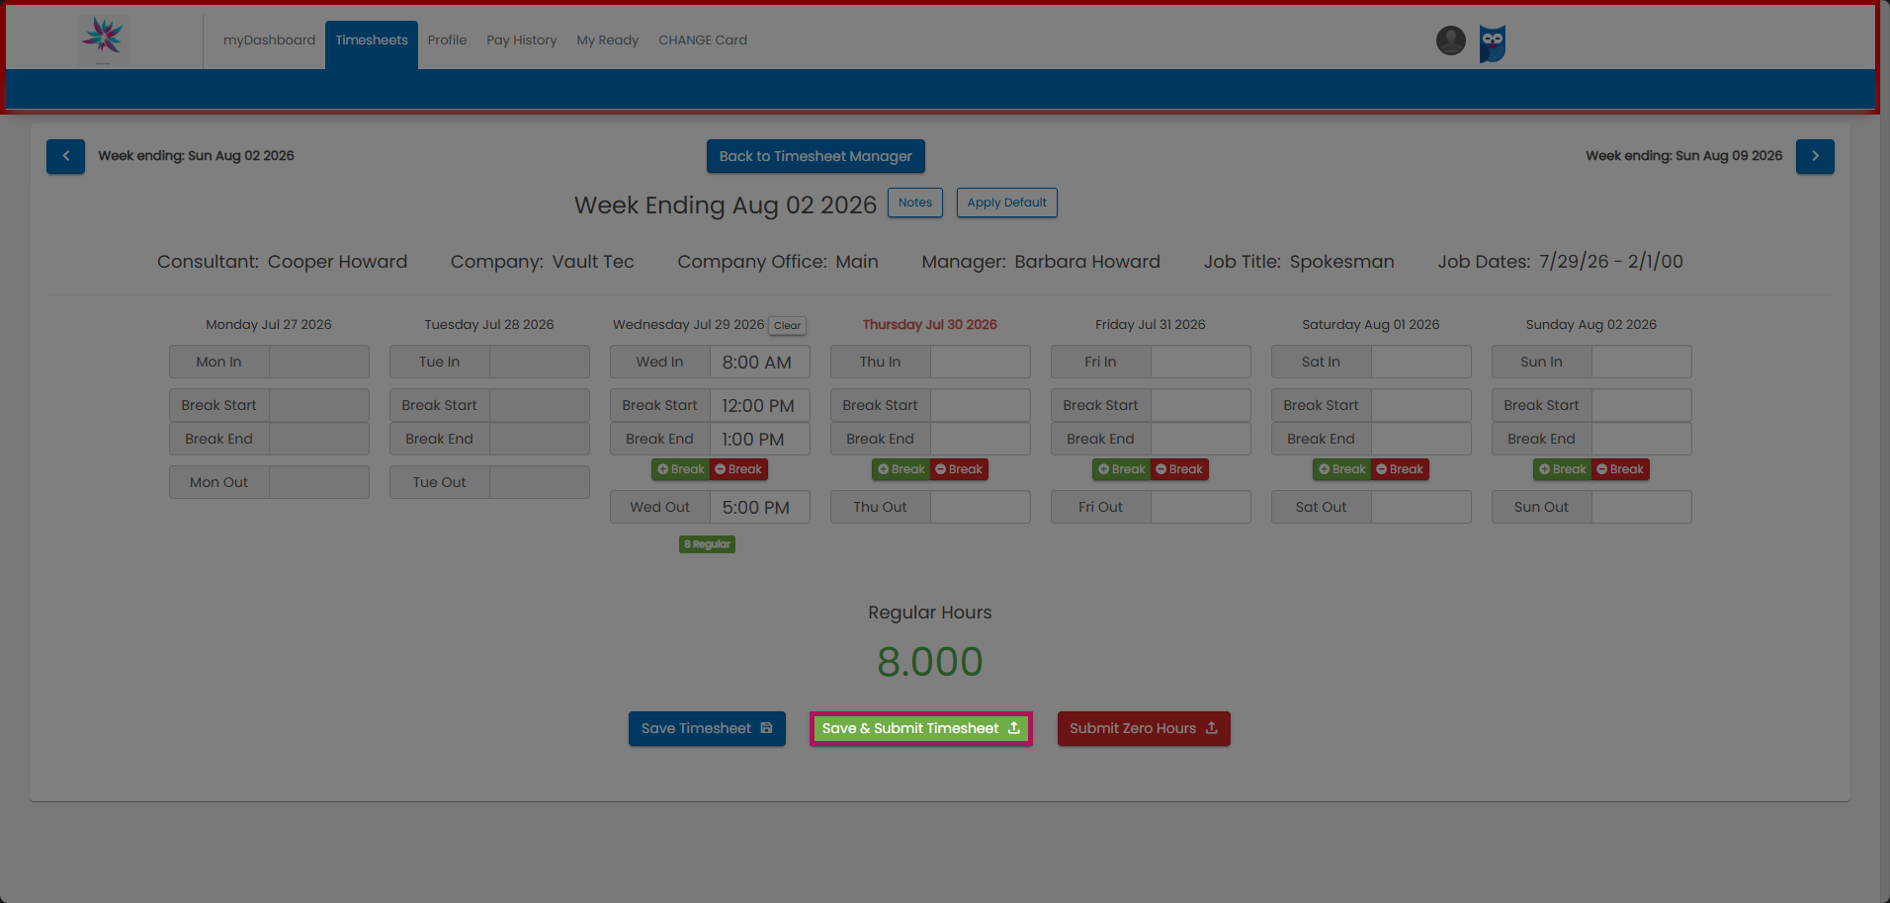Open the Notes button

click(915, 203)
